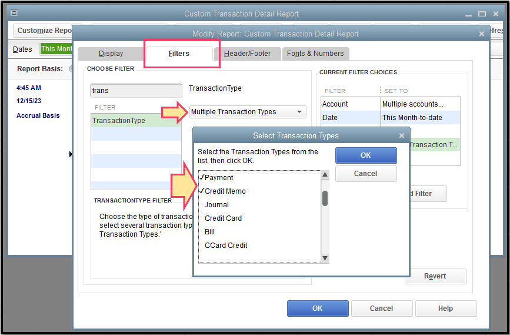Click the Revert button
The height and width of the screenshot is (335, 510).
point(435,276)
